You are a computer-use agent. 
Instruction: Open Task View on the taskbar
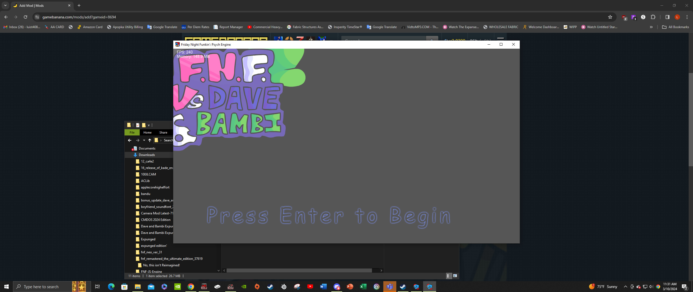coord(97,287)
